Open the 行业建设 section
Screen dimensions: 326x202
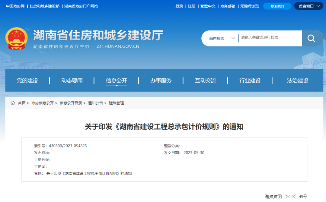click(250, 80)
